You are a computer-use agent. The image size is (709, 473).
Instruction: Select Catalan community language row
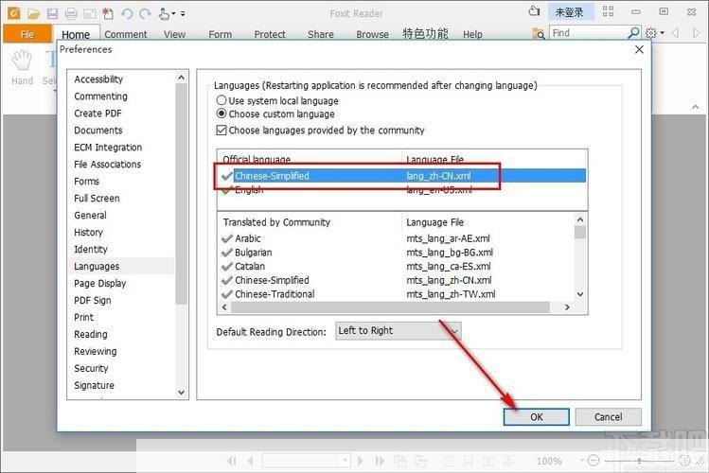point(397,267)
